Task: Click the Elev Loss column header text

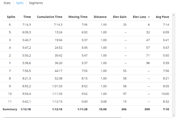Action: (139, 17)
